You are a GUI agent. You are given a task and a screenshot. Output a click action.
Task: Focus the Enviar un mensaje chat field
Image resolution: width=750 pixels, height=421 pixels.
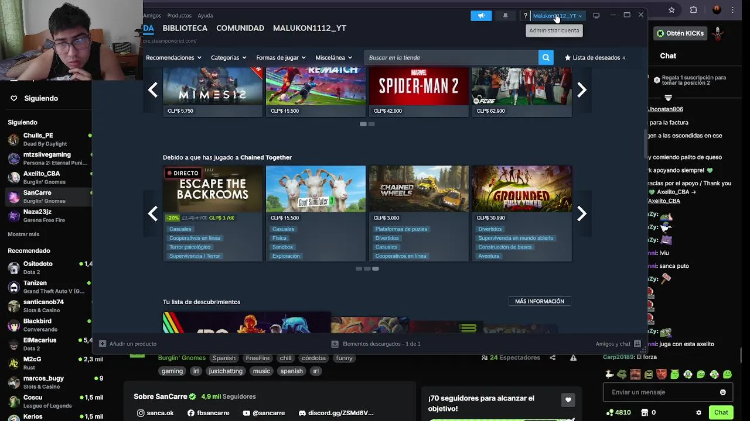tap(668, 392)
